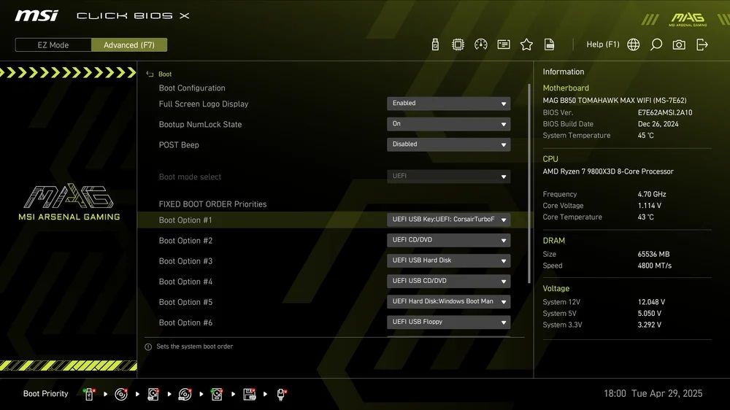Image resolution: width=730 pixels, height=410 pixels.
Task: Open Boot Option #2 UEFI CD/DVD dropdown
Action: tap(448, 240)
